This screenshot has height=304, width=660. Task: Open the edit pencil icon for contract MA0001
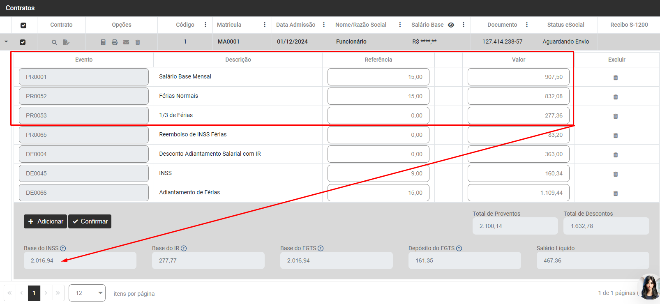click(x=66, y=42)
